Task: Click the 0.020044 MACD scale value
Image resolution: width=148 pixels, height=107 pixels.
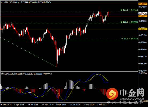Action: tap(143, 73)
